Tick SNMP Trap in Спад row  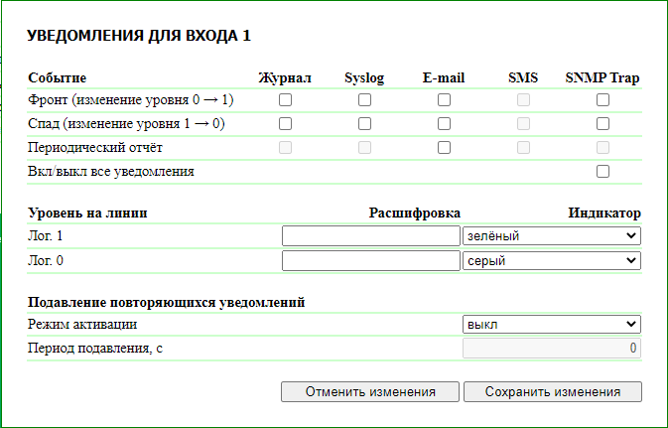coord(602,124)
